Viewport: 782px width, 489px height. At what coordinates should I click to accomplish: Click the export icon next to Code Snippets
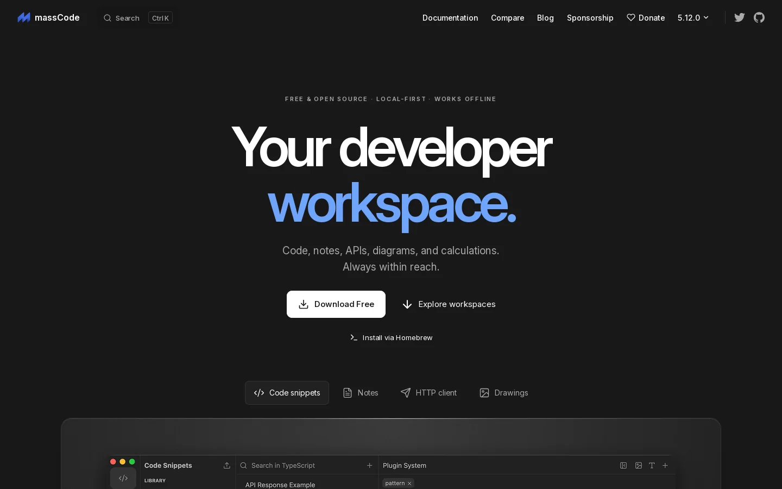click(x=227, y=466)
